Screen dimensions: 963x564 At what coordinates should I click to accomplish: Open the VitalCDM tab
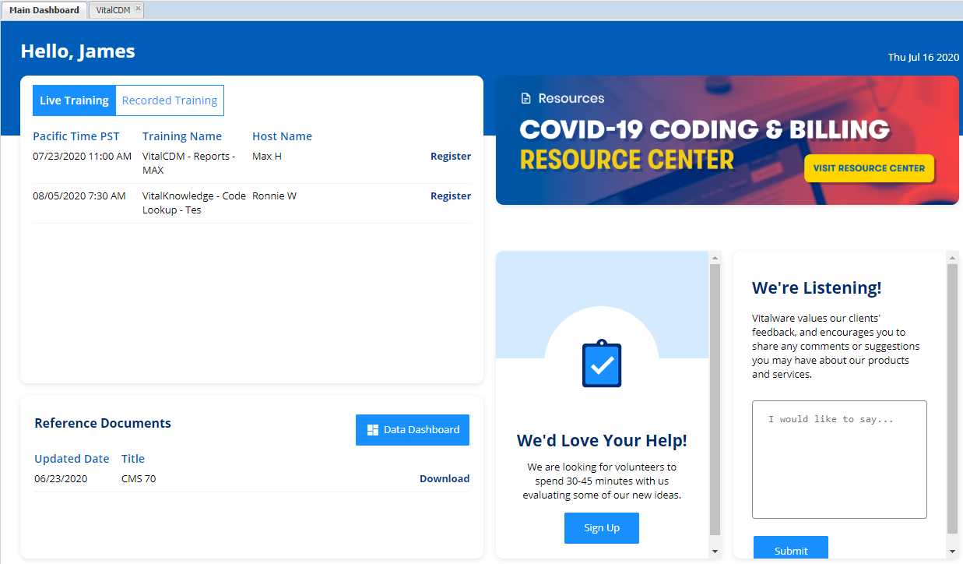112,10
